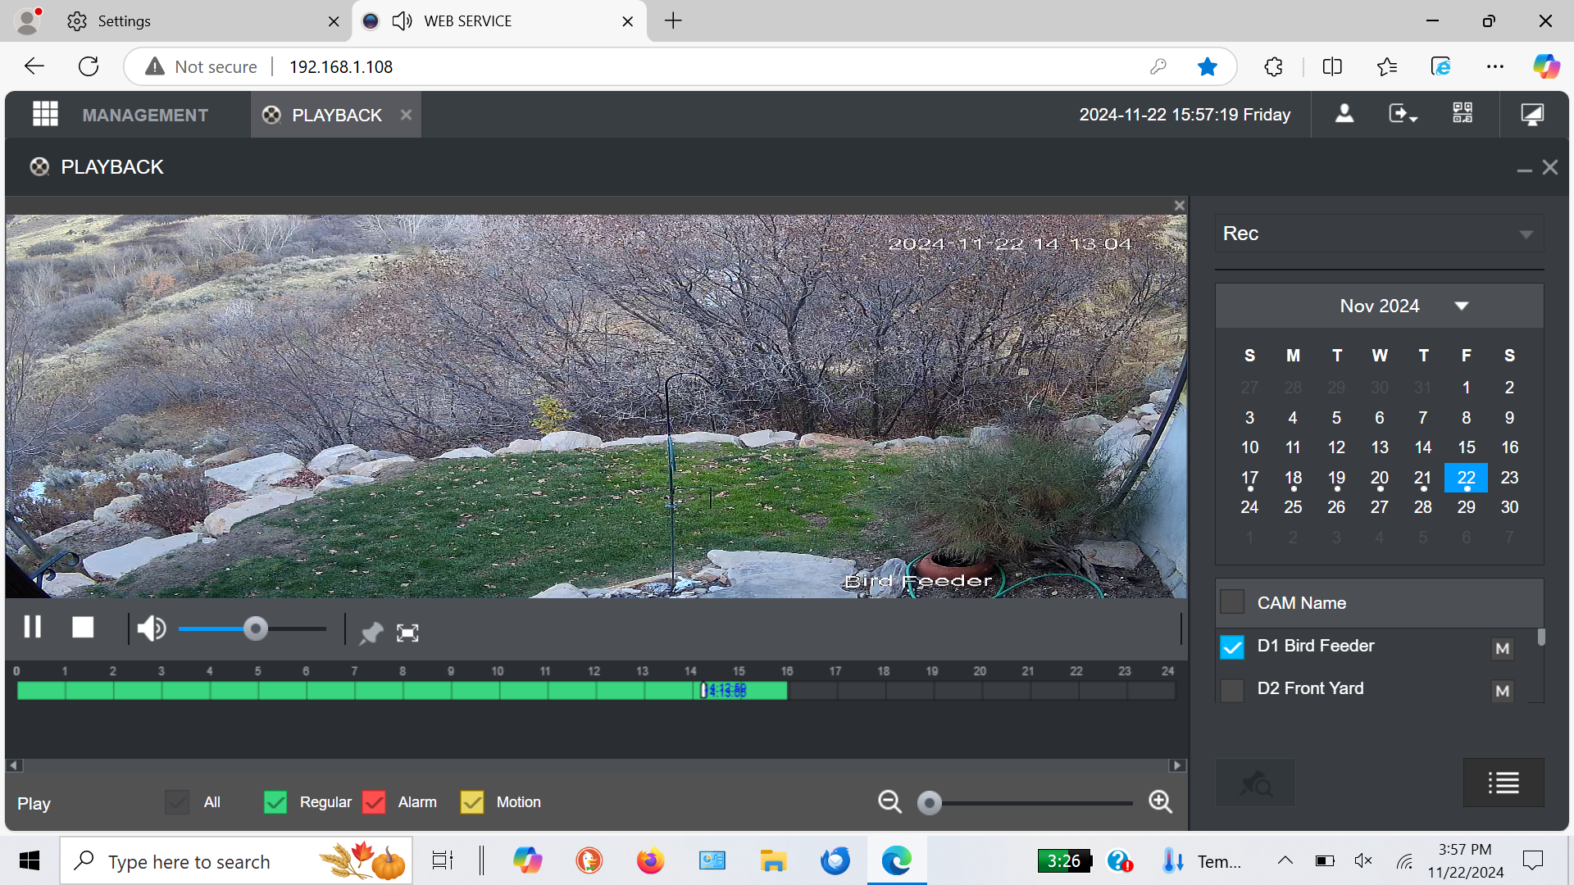Click the pin icon beside volume slider
Viewport: 1574px width, 885px height.
[371, 633]
